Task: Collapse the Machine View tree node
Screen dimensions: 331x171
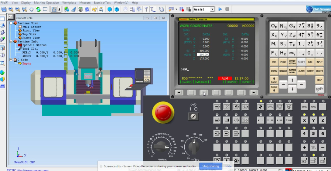Action: (x=11, y=23)
